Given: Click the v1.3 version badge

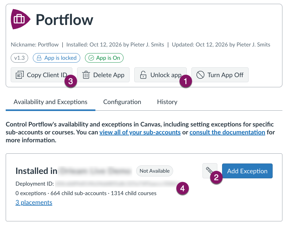Looking at the screenshot, I should [19, 58].
